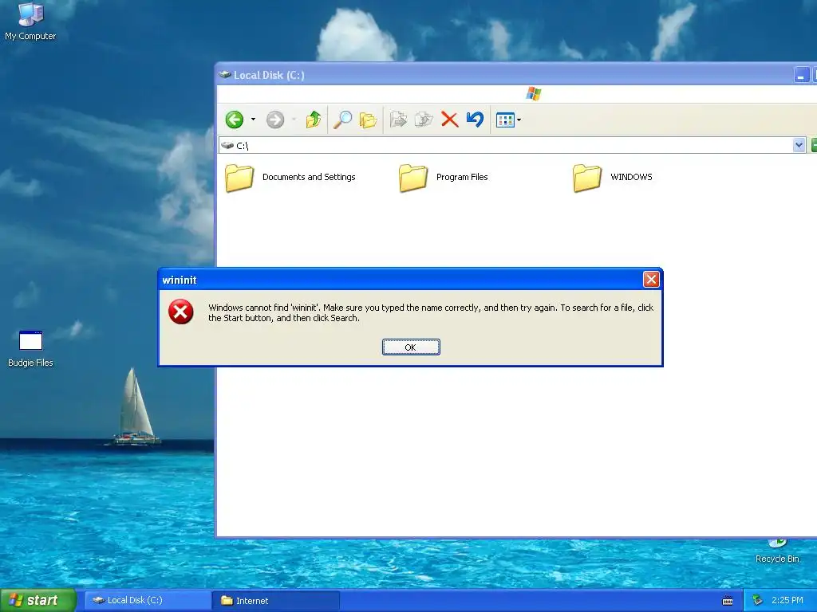Click the drive icon in Local Disk title bar
Screen dimensions: 817x612
click(x=224, y=74)
